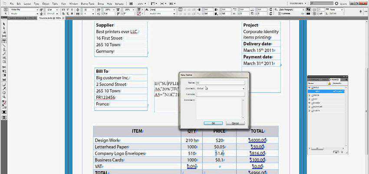Select the Type tool in the toolbox
Image resolution: width=369 pixels, height=174 pixels.
coord(4,41)
